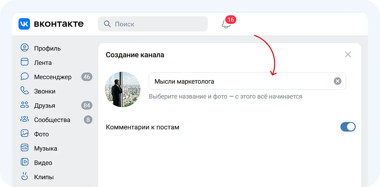The height and width of the screenshot is (187, 380).
Task: Click the 46 unread messages badge
Action: point(87,77)
